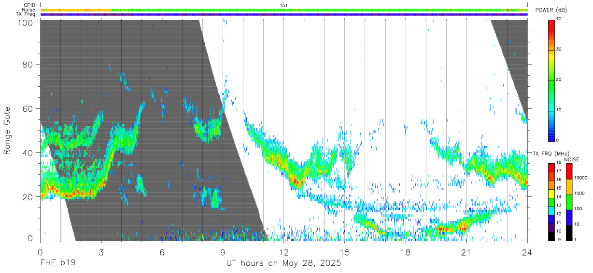Image resolution: width=593 pixels, height=273 pixels.
Task: Click the x-axis tick label '24'
Action: click(527, 253)
